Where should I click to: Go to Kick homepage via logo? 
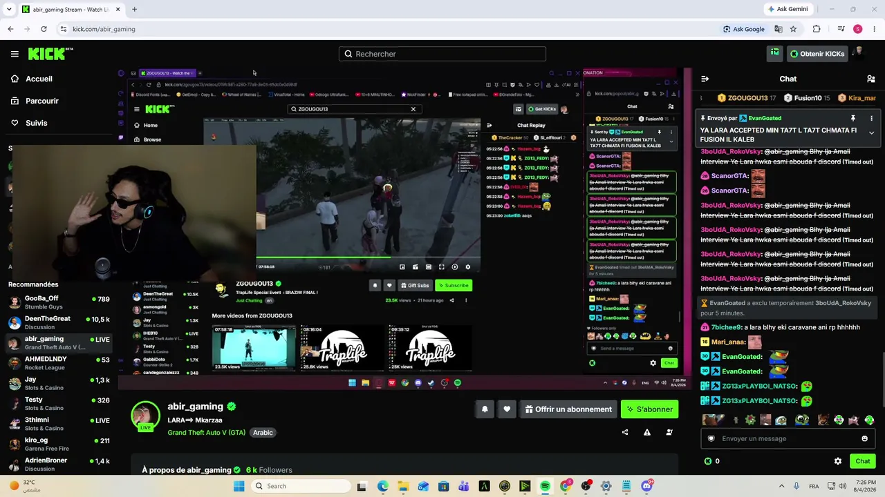tap(50, 54)
